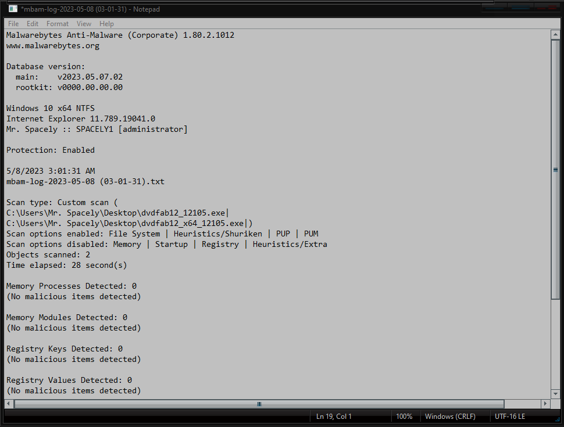Click the UTF-16 LE encoding status entry

tap(510, 417)
